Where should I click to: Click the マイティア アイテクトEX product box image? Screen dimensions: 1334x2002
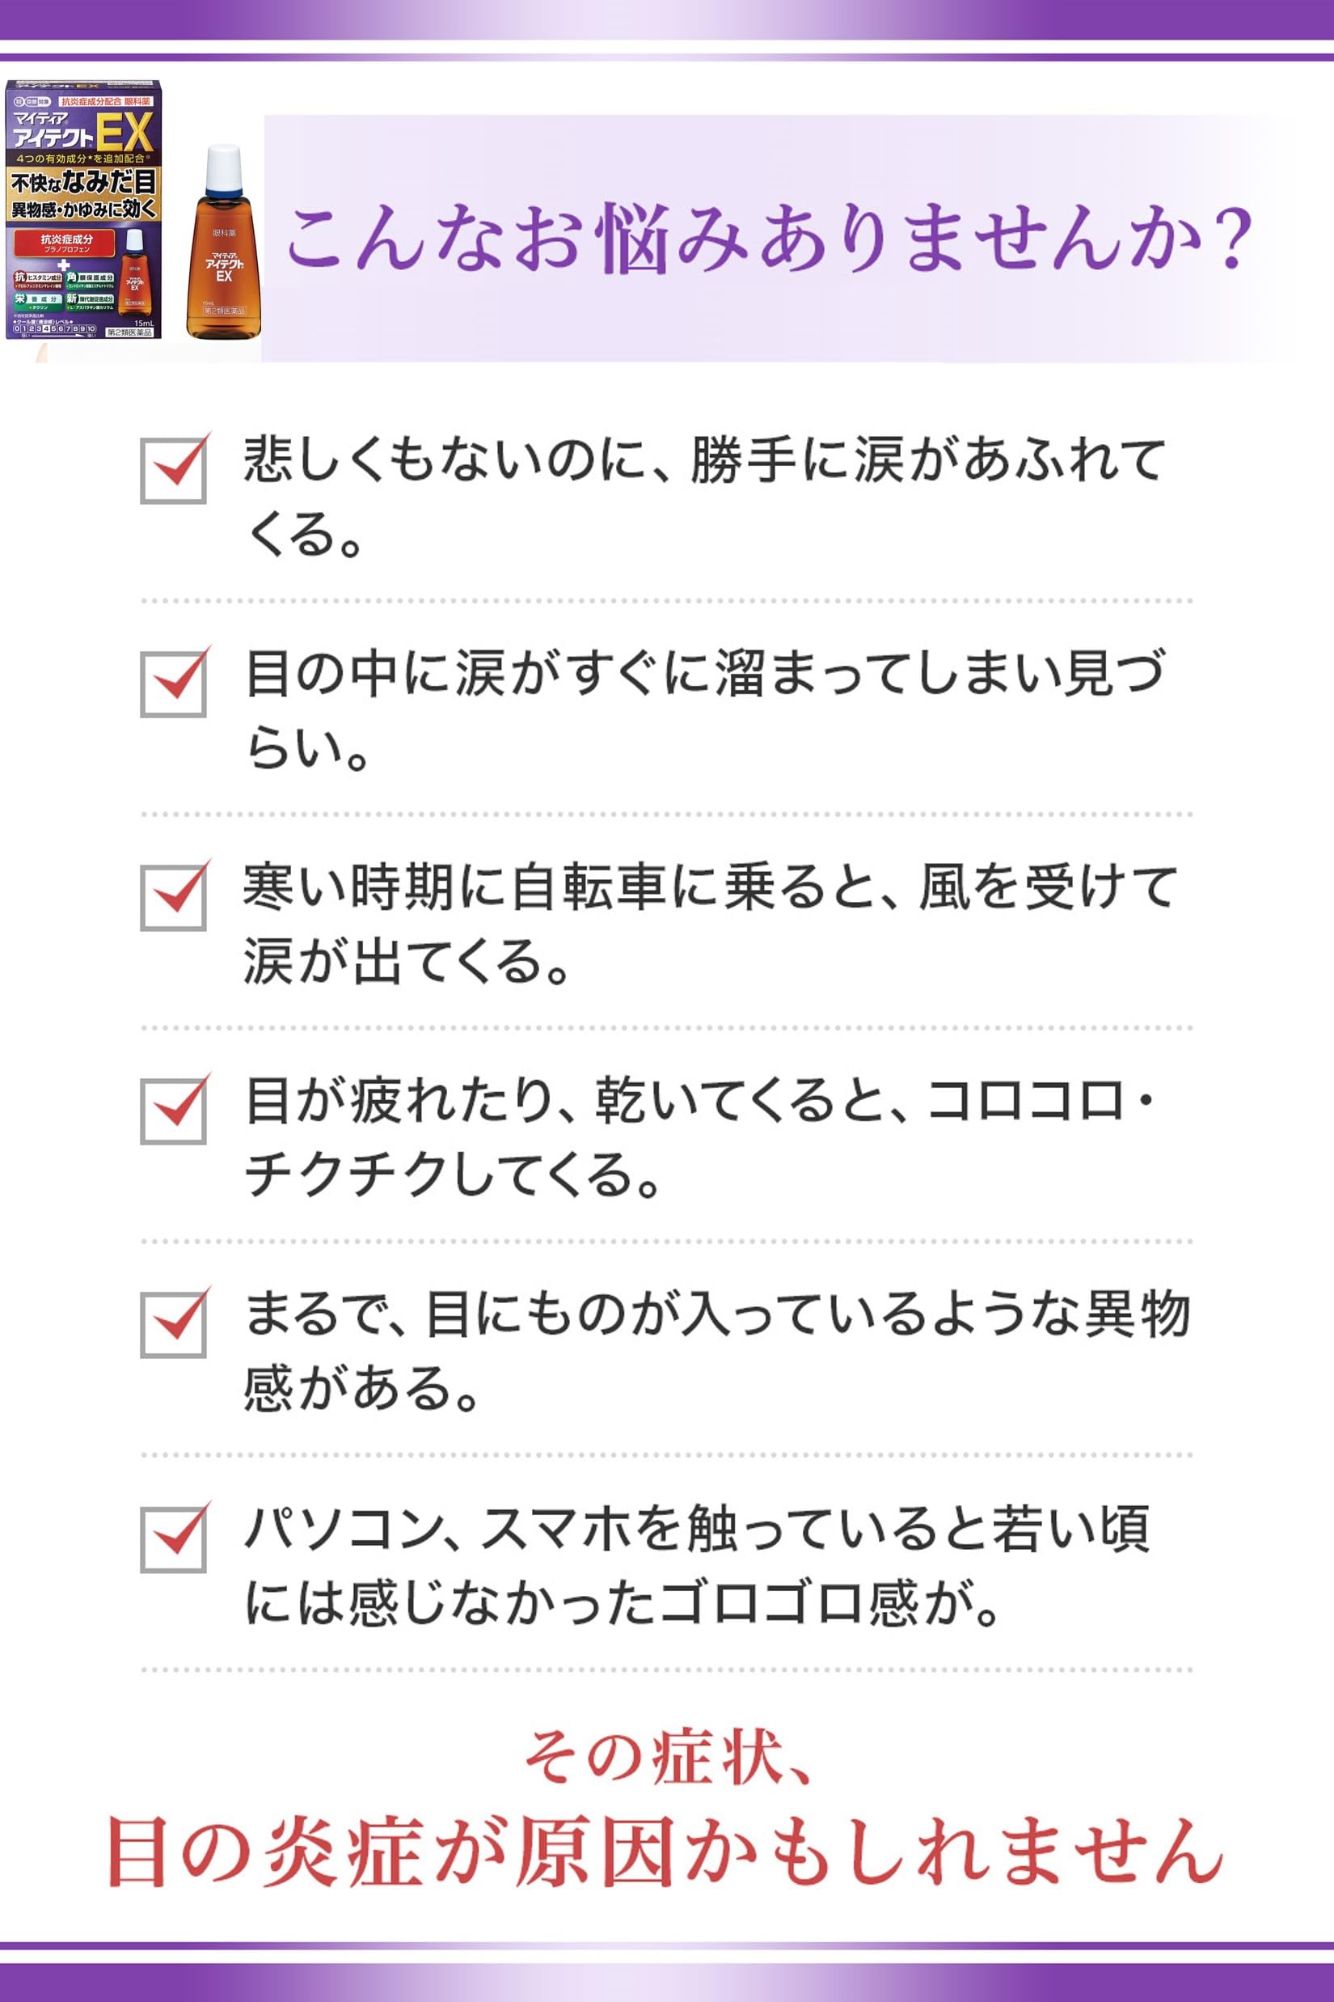click(x=83, y=210)
